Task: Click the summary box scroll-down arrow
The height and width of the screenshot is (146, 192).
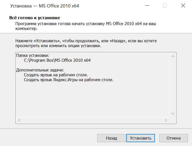Action: [173, 113]
